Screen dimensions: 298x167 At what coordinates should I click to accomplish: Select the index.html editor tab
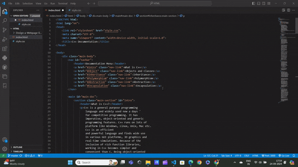(54, 10)
